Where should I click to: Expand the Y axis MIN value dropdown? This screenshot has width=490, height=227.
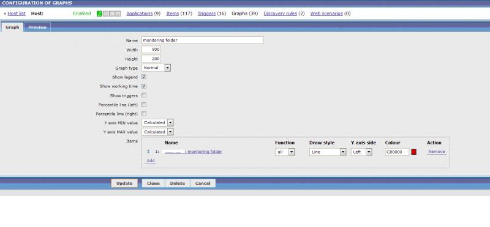(x=157, y=123)
